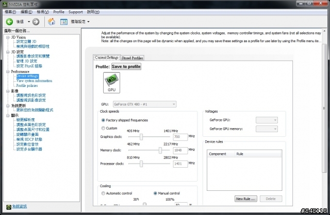
Task: Open 設定立體 3D in the tree
Action: [26, 42]
